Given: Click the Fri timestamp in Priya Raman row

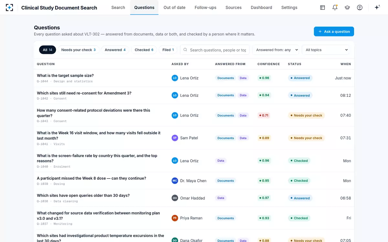Looking at the screenshot, I should coord(349,218).
